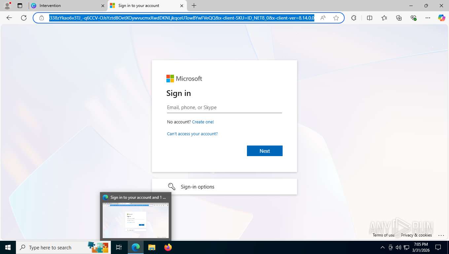Viewport: 449px width, 254px height.
Task: Close the Intervention tab
Action: pos(103,6)
